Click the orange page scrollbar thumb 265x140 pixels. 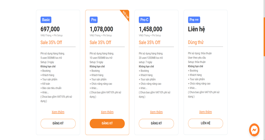click(x=264, y=37)
